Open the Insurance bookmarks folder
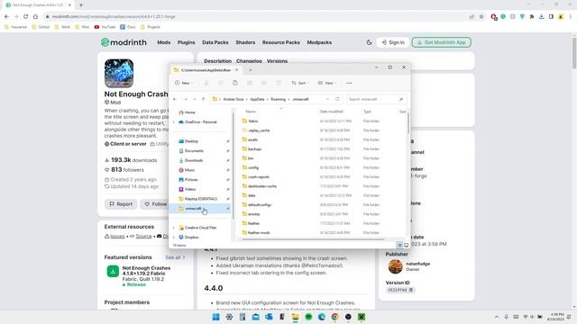577x324 pixels. coord(15,27)
